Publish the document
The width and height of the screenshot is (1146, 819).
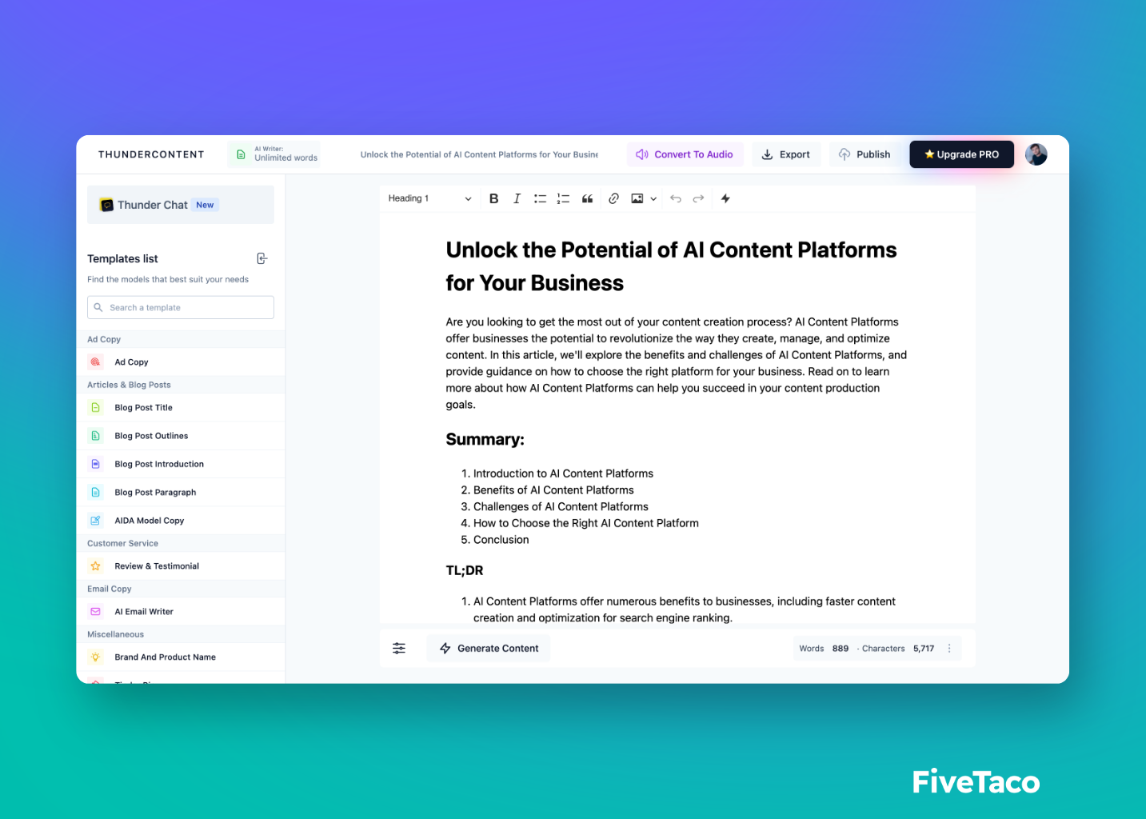pyautogui.click(x=864, y=154)
